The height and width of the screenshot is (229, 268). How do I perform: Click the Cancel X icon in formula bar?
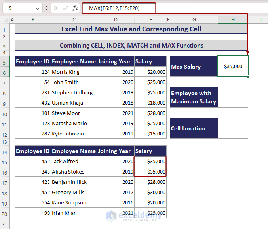click(x=56, y=8)
